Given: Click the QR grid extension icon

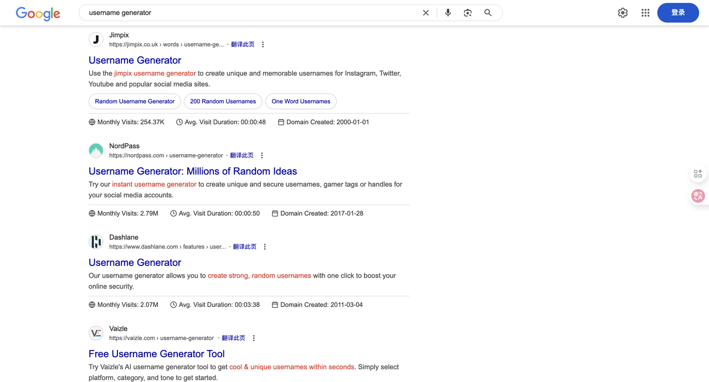Looking at the screenshot, I should point(697,174).
